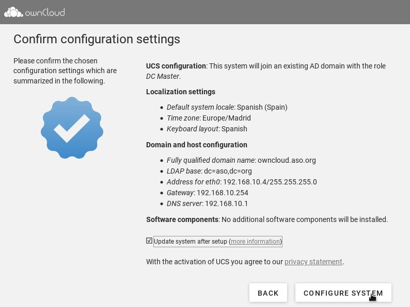Click the Keyboard layout Spanish entry

207,129
